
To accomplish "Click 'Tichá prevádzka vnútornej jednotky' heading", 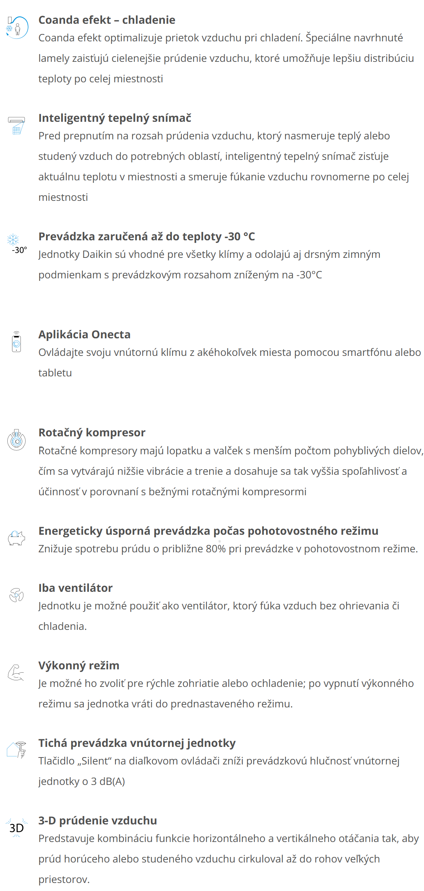I will pos(137,743).
